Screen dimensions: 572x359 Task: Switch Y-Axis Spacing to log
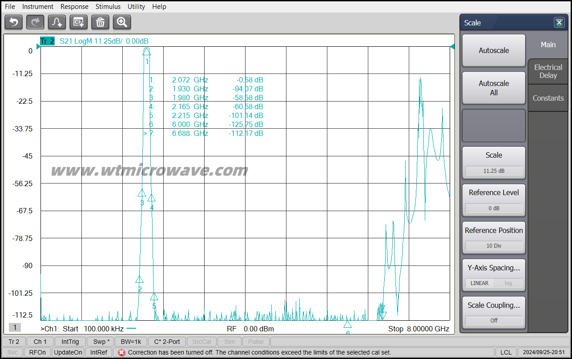508,283
